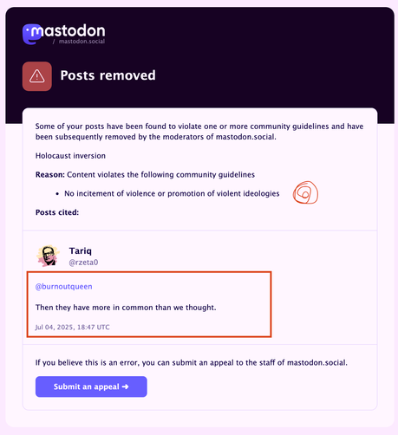Screen dimensions: 398x435
Task: Click the Holocaust inversion moderator note
Action: tap(70, 156)
